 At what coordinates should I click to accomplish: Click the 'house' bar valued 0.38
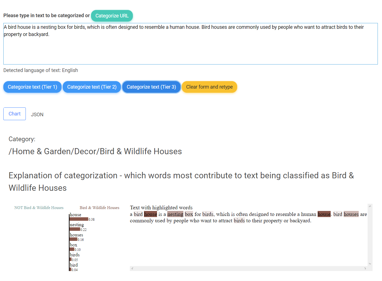[79, 219]
